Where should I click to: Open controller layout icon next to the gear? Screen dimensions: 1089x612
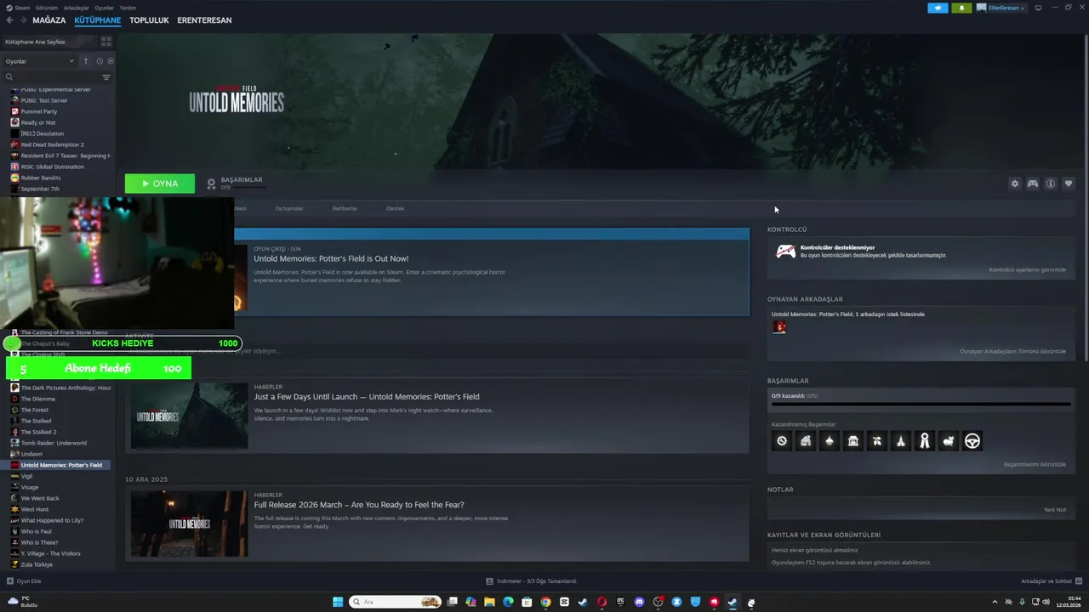pos(1033,184)
